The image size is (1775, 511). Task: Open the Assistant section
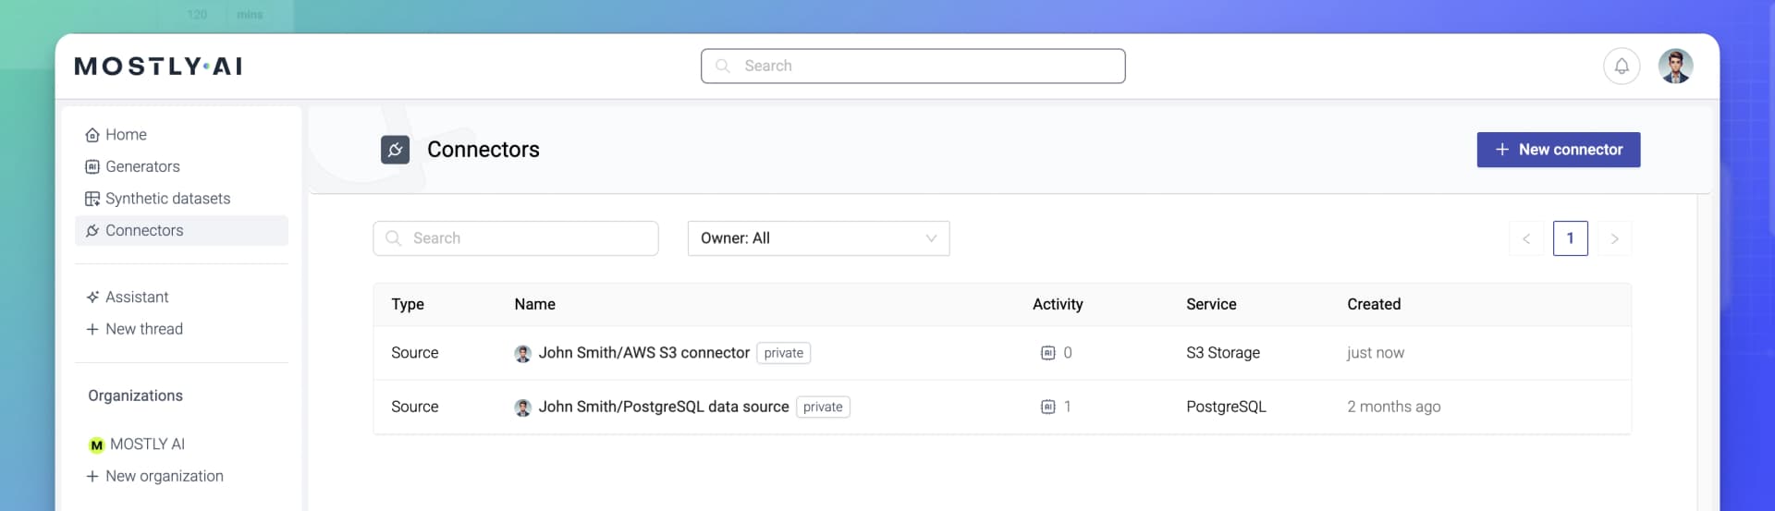[x=137, y=298]
